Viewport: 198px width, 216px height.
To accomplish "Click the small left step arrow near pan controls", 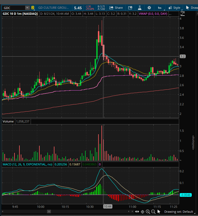I will (x=129, y=211).
